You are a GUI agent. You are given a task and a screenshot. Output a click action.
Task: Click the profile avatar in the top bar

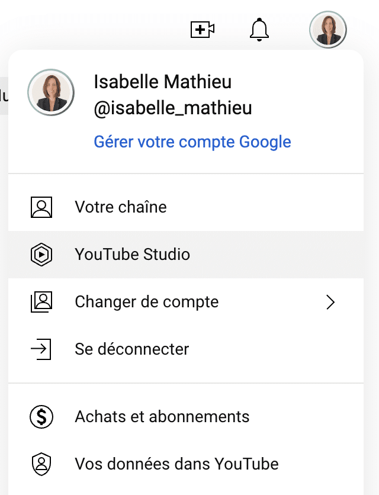click(327, 29)
